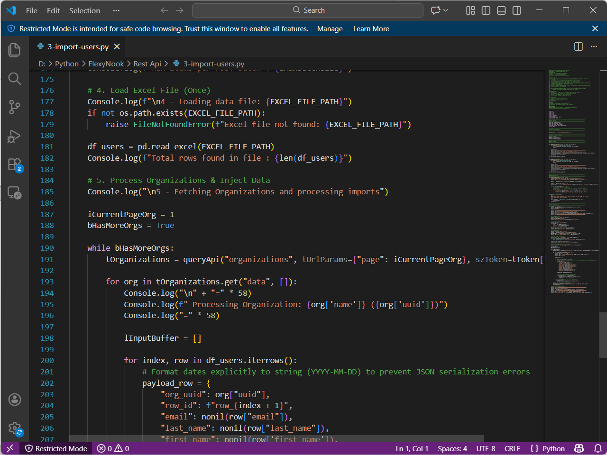Open the Extensions view with badge 2
This screenshot has height=455, width=607.
click(15, 164)
